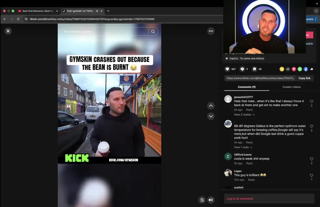The width and height of the screenshot is (320, 207).
Task: Share to Facebook
Action: (306, 69)
